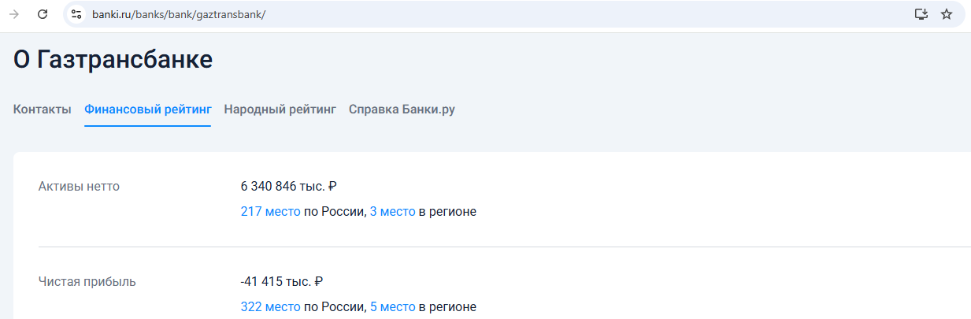The width and height of the screenshot is (971, 319).
Task: Click the -41 415 тыс. ₽ value
Action: point(282,281)
